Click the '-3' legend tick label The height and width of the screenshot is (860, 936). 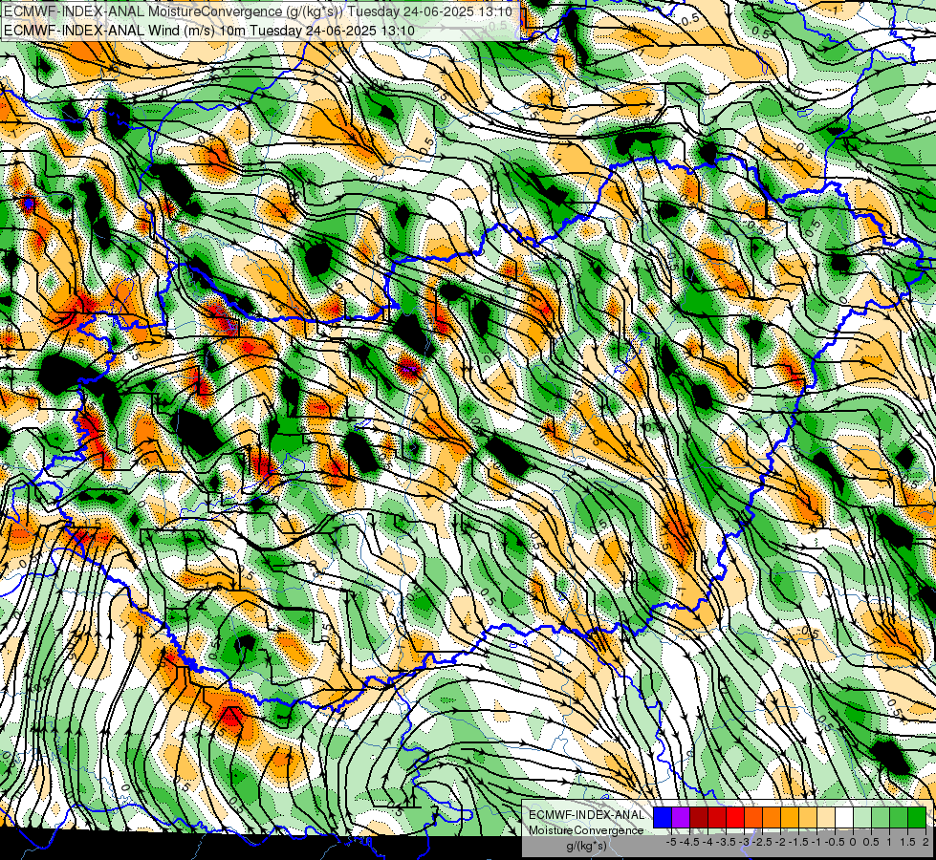click(744, 842)
